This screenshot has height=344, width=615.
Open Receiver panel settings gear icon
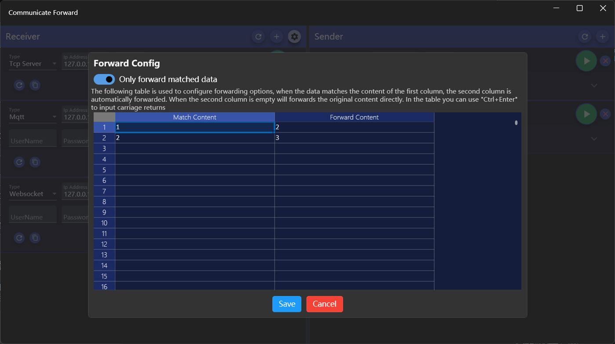(x=295, y=37)
